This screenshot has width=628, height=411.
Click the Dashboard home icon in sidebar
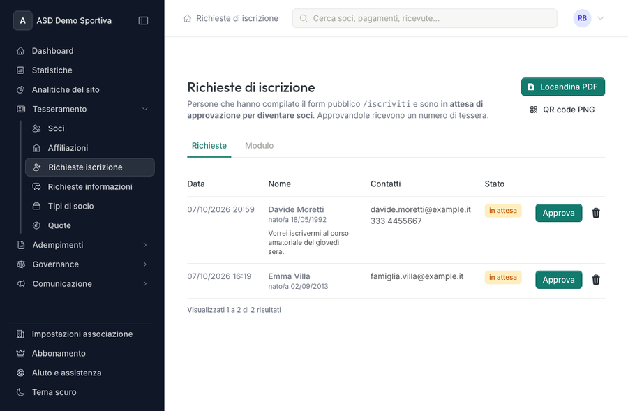tap(21, 51)
